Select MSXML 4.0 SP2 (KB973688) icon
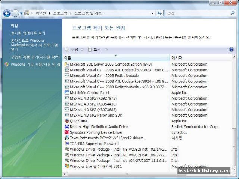This screenshot has width=239, height=179. click(x=67, y=110)
